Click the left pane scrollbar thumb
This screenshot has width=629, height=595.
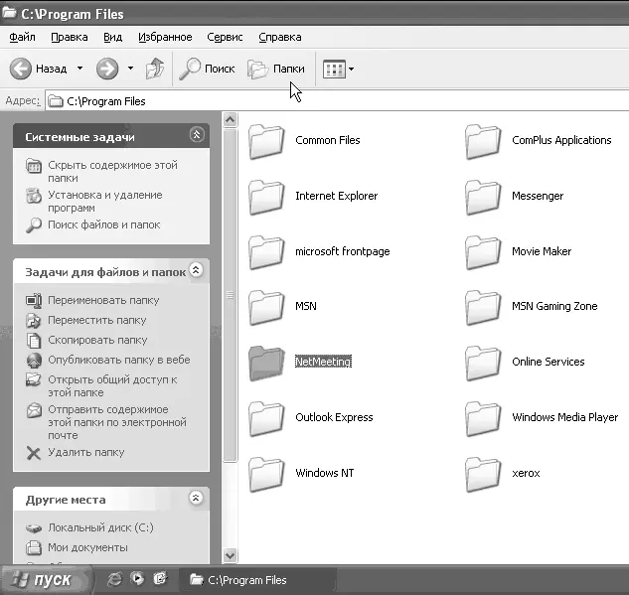click(230, 295)
